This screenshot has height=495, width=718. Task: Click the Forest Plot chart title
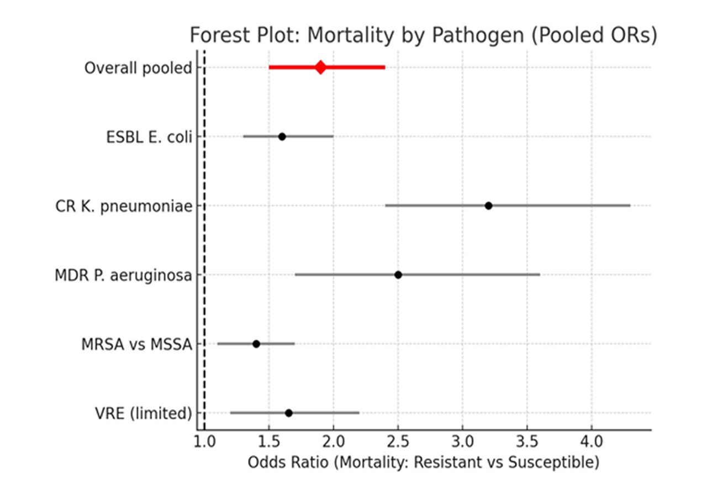point(424,35)
